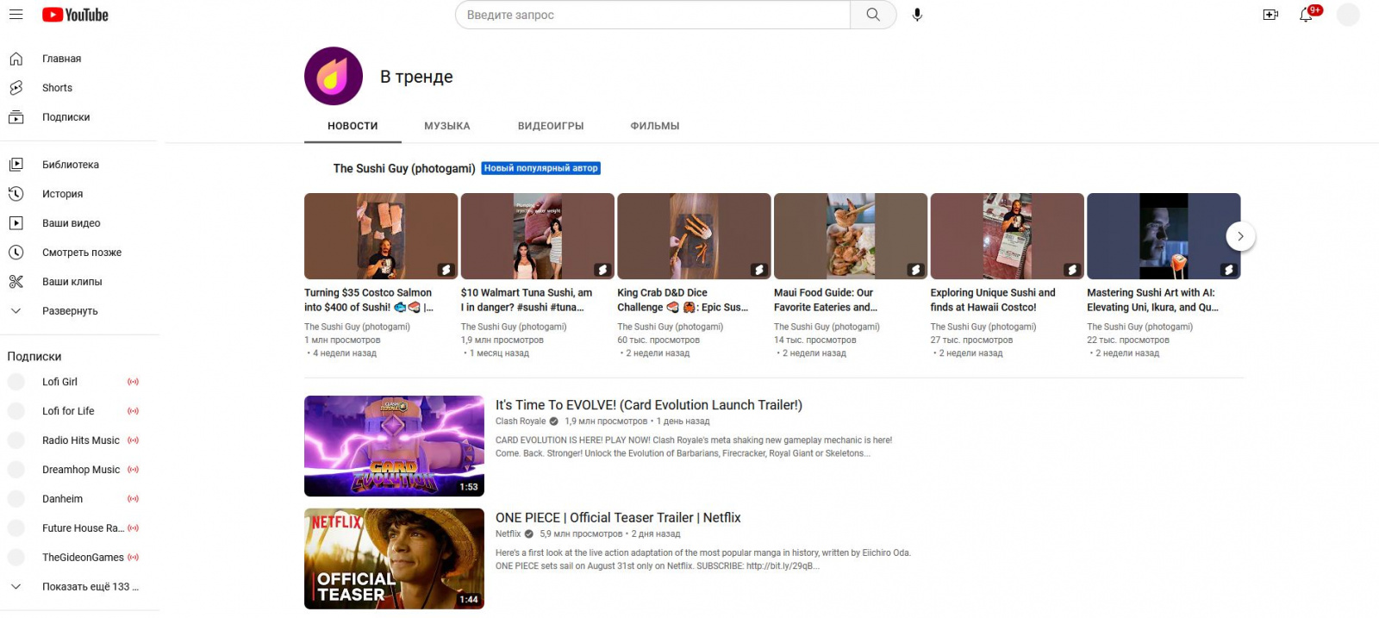1379x618 pixels.
Task: Switch to the Музыка tab
Action: coord(447,126)
